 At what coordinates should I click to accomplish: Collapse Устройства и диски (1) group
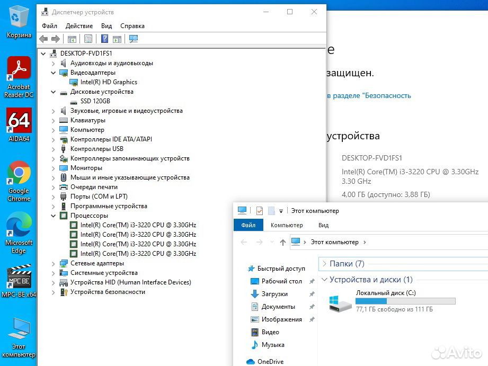324,280
